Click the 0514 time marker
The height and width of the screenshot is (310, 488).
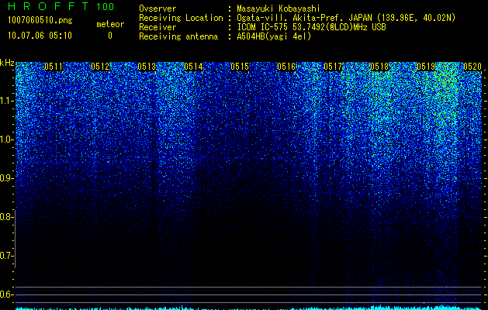click(193, 67)
